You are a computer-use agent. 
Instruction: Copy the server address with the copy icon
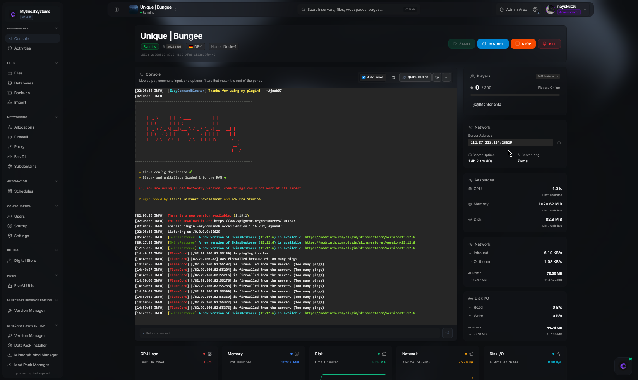[x=558, y=143]
